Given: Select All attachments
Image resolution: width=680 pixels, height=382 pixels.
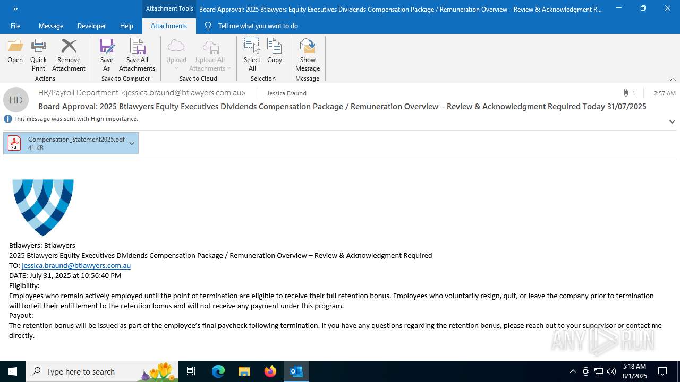Looking at the screenshot, I should pos(252,55).
